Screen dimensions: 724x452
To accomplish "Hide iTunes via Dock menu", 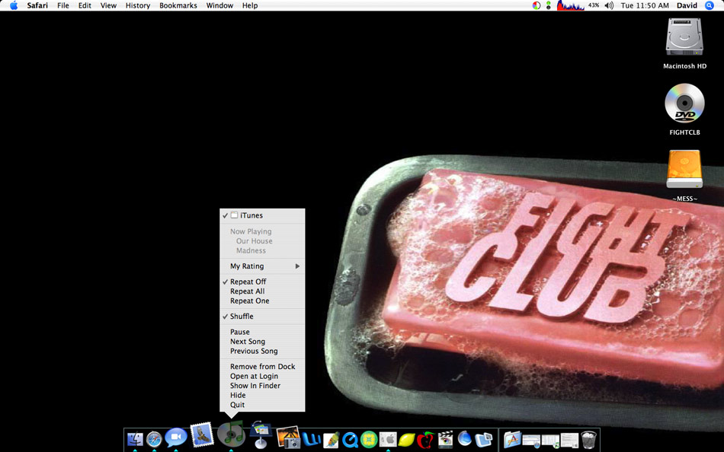I will 262,395.
